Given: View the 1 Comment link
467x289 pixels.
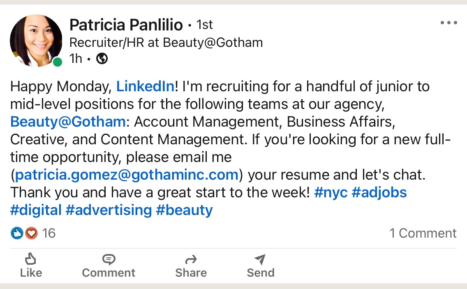Looking at the screenshot, I should [x=423, y=233].
